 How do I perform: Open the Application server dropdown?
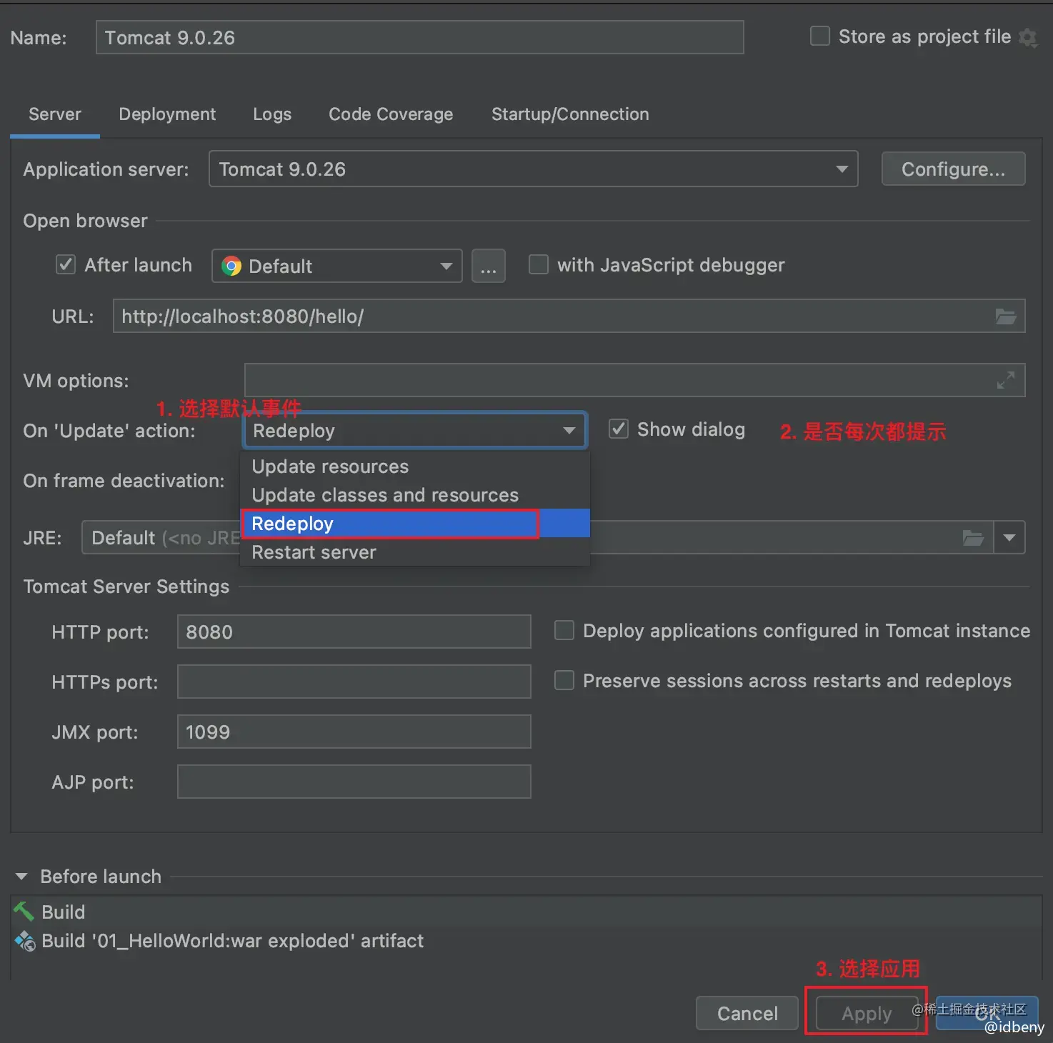[x=533, y=169]
